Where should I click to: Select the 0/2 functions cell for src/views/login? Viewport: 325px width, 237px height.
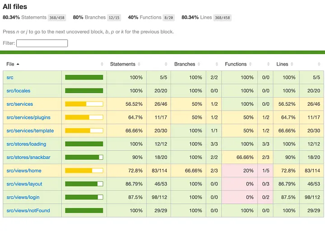coord(265,197)
